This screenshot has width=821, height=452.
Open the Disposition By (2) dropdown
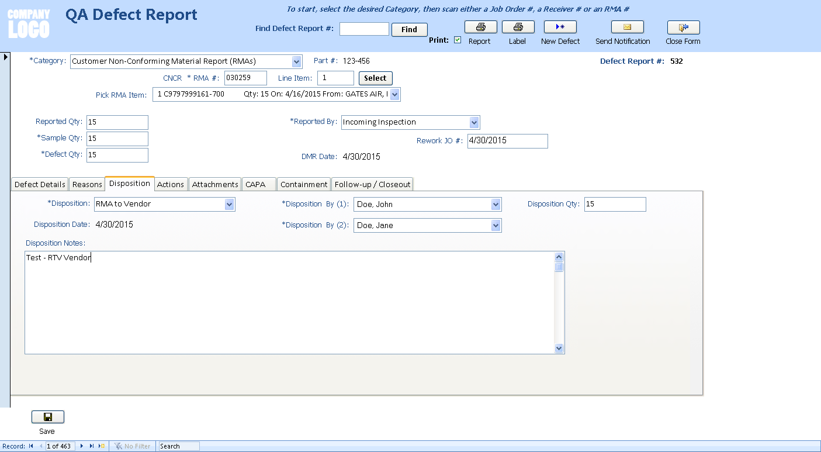(x=496, y=225)
